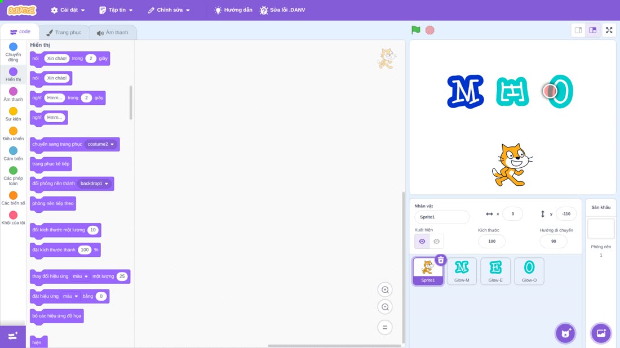Choose a new sprite with the cat button

565,333
